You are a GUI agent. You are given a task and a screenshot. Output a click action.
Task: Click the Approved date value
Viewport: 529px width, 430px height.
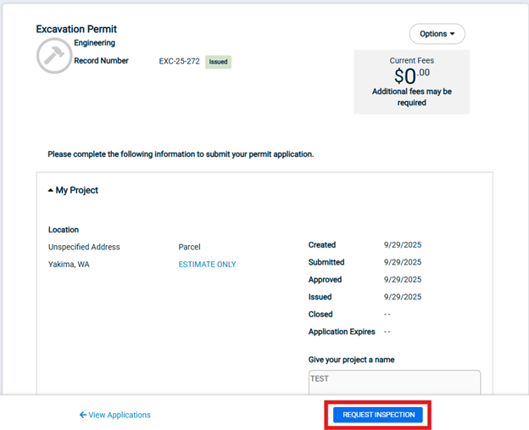pos(402,280)
